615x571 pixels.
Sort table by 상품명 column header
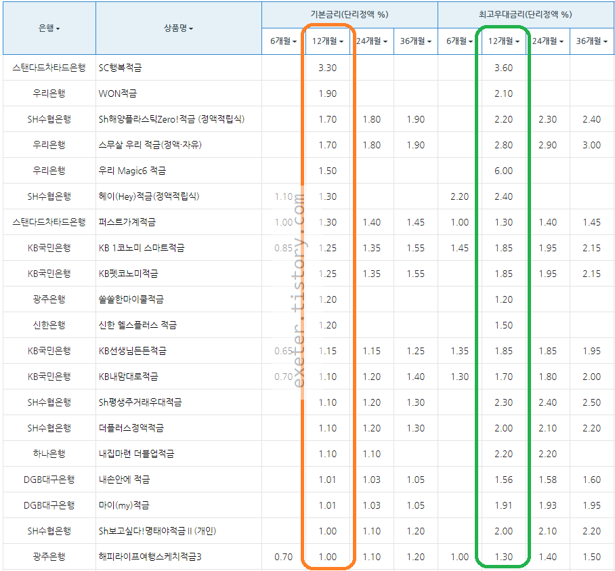click(x=178, y=28)
